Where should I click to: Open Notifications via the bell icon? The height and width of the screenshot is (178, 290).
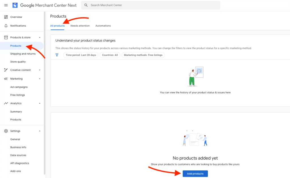click(x=6, y=25)
